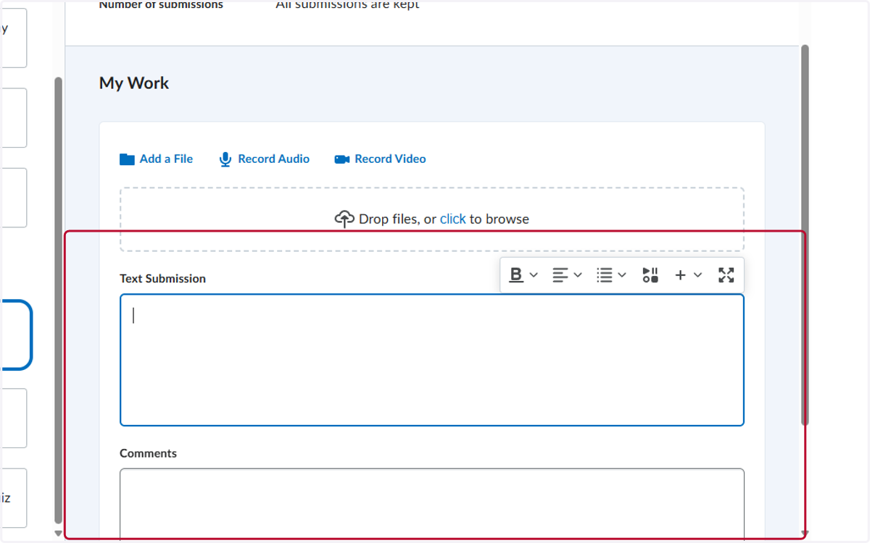Click into the Comments text box
The image size is (870, 543).
tap(432, 504)
